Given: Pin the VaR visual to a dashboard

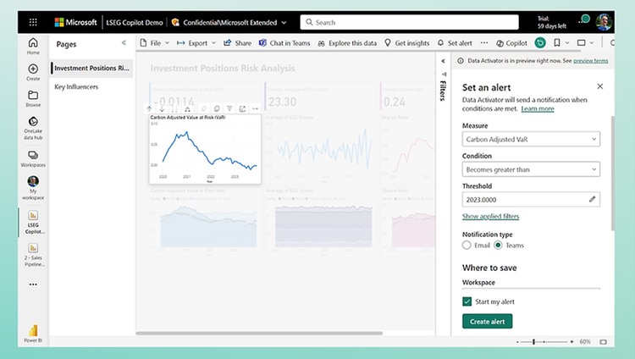Looking at the screenshot, I should coord(204,108).
